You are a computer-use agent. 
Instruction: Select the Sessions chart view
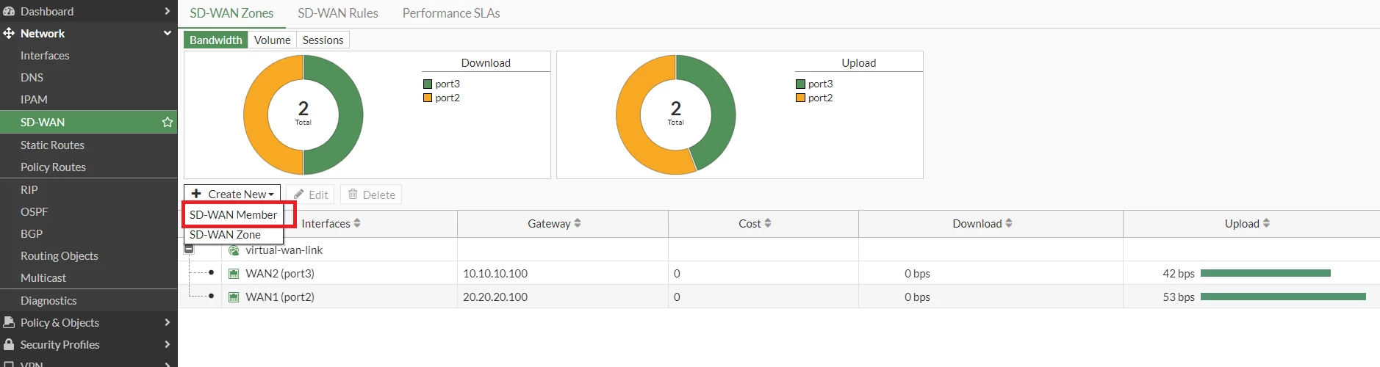pos(323,40)
